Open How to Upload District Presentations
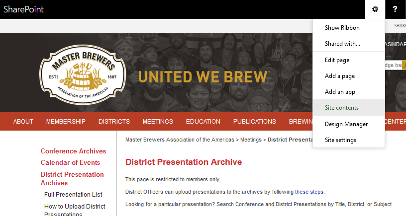Viewport: 406px width, 216px height. 75,210
